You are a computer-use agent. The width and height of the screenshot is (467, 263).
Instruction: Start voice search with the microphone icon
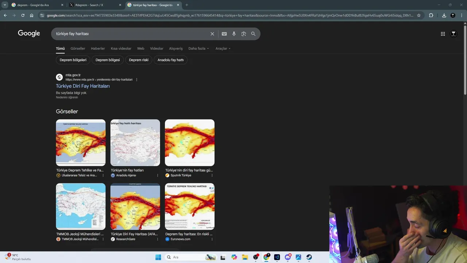coord(234,34)
